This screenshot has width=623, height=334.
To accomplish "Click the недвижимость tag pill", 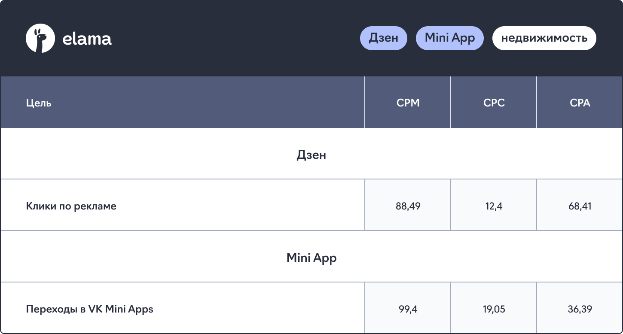I will [x=544, y=38].
